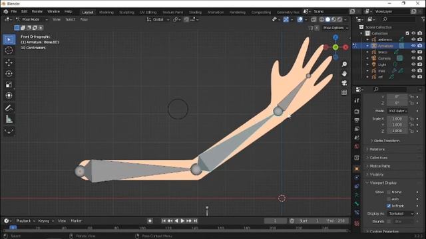Activate the Transform tool

coord(9,96)
